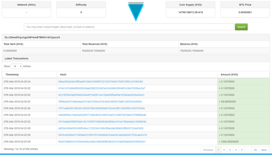This screenshot has width=272, height=155.
Task: Click 'Showing 1 to 10 of 500 entries'
Action: coord(21,149)
